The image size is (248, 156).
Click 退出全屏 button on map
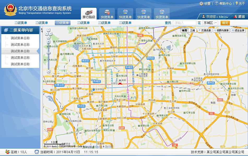click(x=238, y=30)
